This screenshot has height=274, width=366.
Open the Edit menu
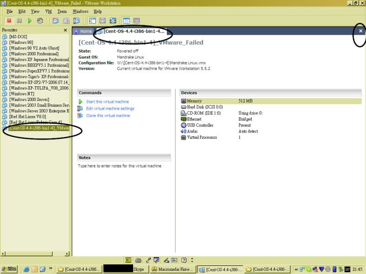point(22,11)
